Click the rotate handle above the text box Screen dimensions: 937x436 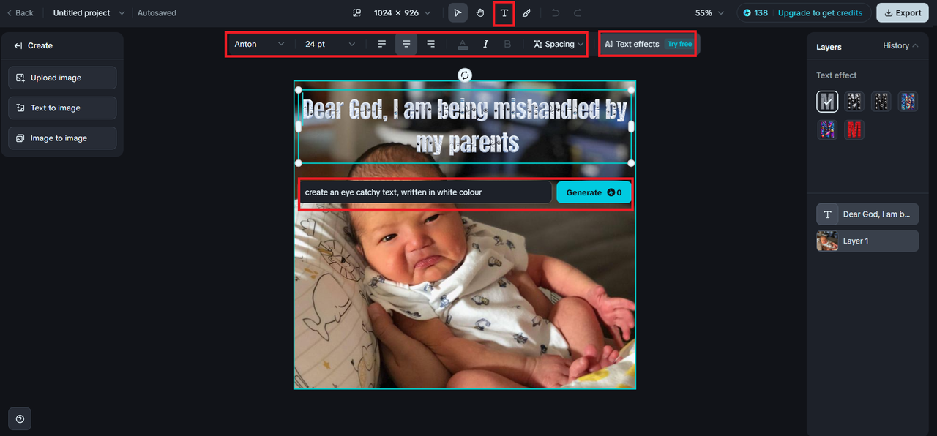click(x=465, y=75)
